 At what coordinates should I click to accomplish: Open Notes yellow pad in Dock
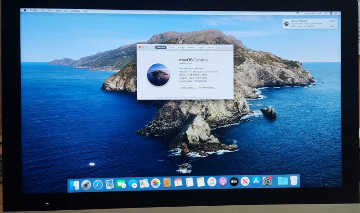point(201,182)
